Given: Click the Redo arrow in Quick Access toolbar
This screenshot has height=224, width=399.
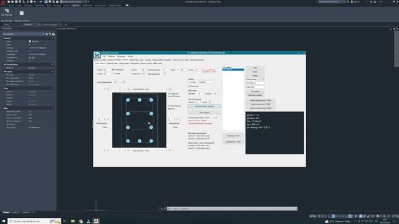Looking at the screenshot, I should click(40, 2).
